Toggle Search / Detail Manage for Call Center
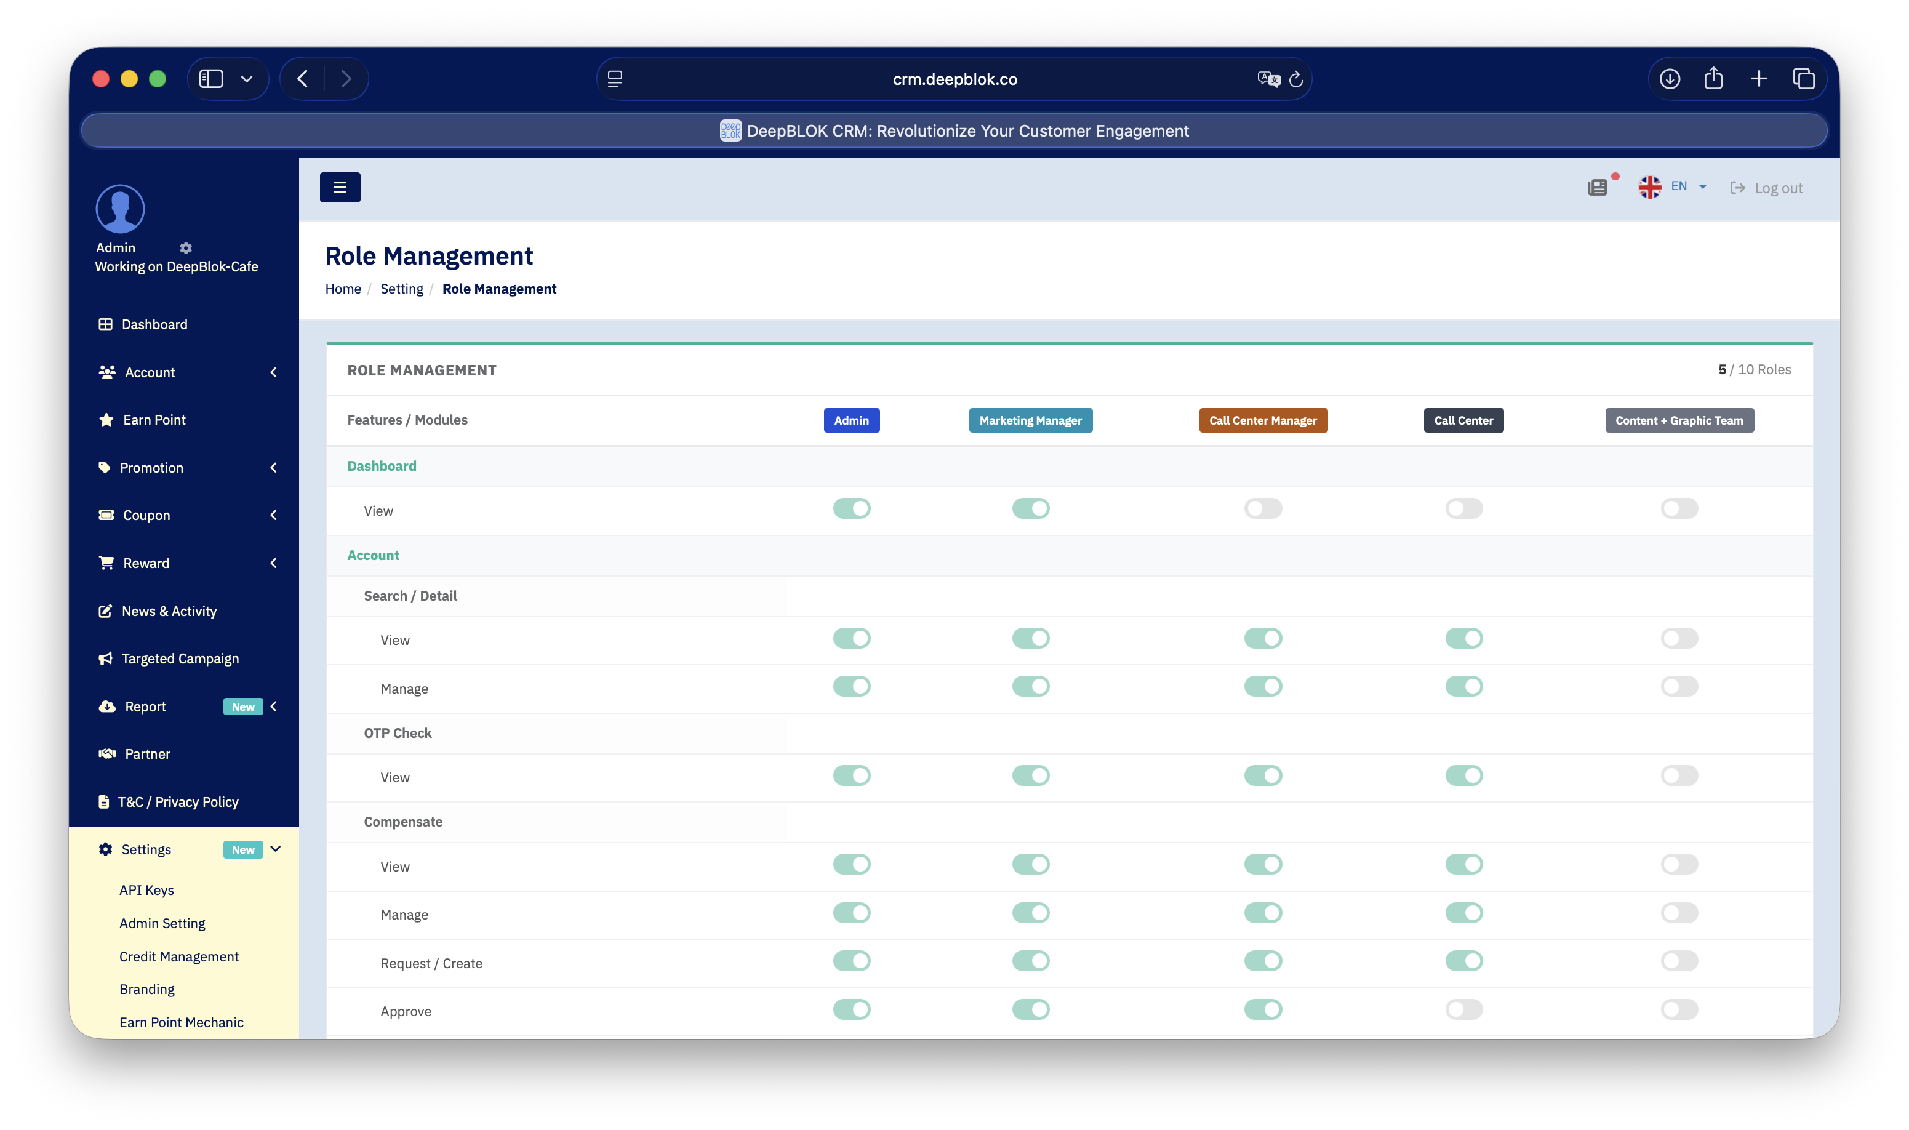 click(1463, 687)
